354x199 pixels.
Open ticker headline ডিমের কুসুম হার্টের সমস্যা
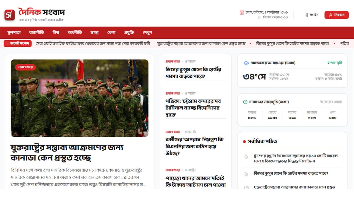click(x=293, y=43)
